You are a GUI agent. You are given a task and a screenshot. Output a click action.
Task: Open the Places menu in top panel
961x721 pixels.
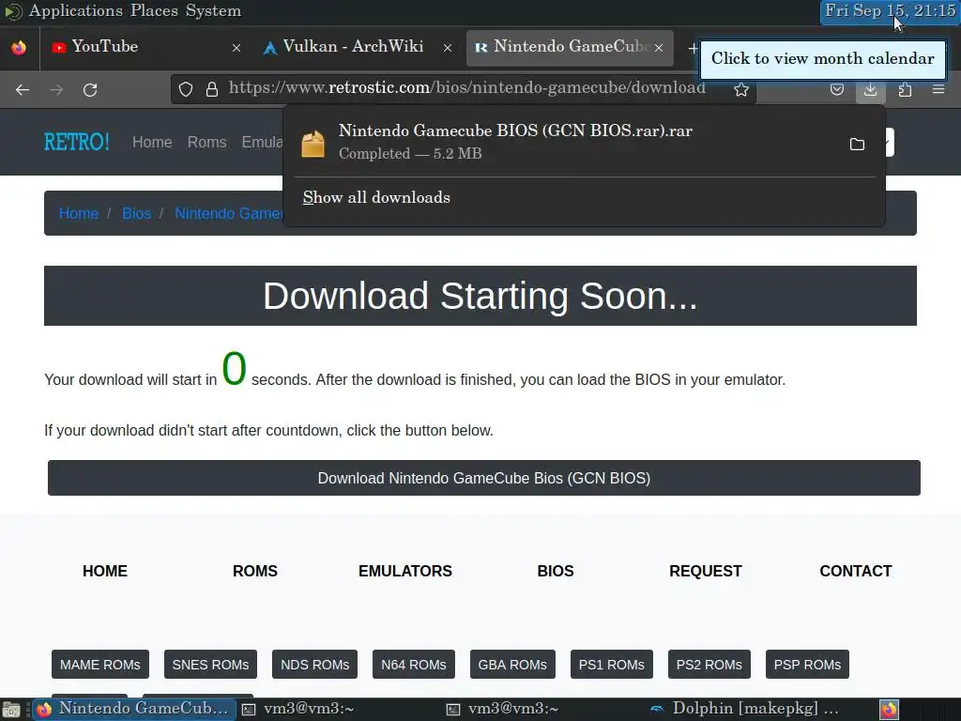click(x=154, y=11)
